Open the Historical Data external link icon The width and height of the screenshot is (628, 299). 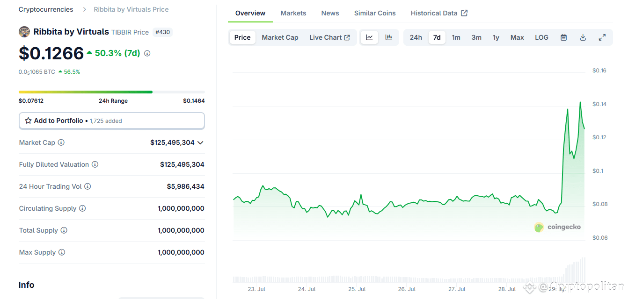(x=464, y=13)
